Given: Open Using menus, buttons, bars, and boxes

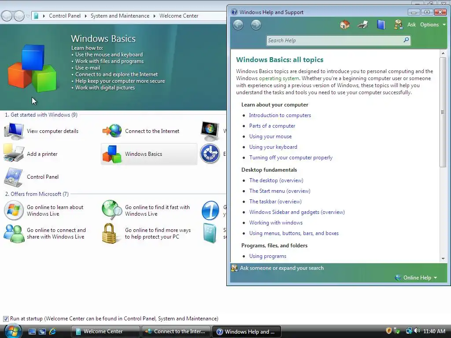Looking at the screenshot, I should [294, 233].
